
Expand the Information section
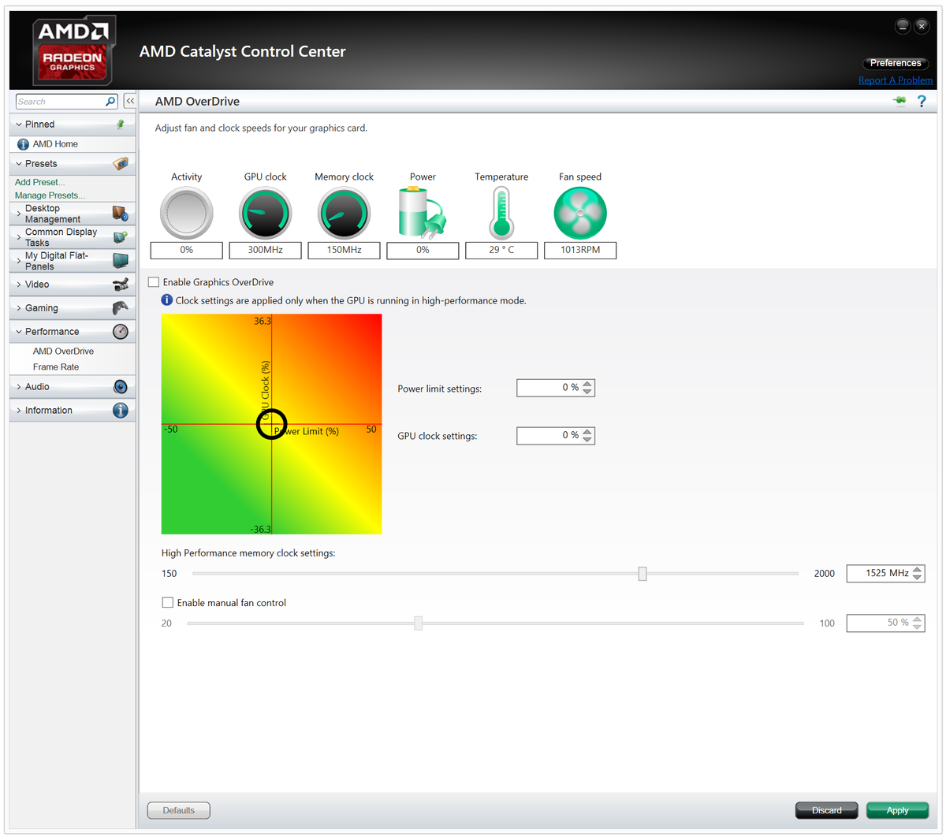tap(20, 410)
